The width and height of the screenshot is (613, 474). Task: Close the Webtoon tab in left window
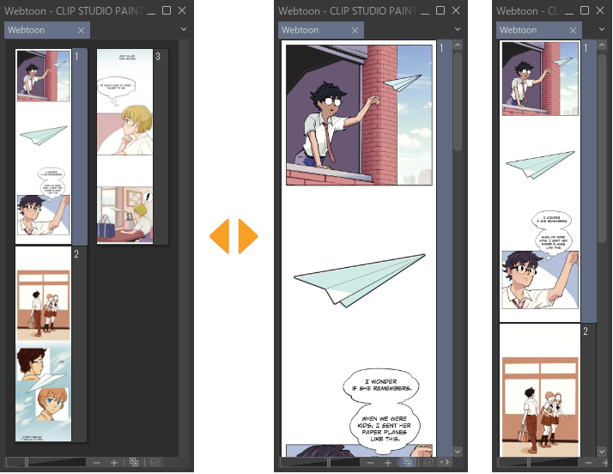81,31
